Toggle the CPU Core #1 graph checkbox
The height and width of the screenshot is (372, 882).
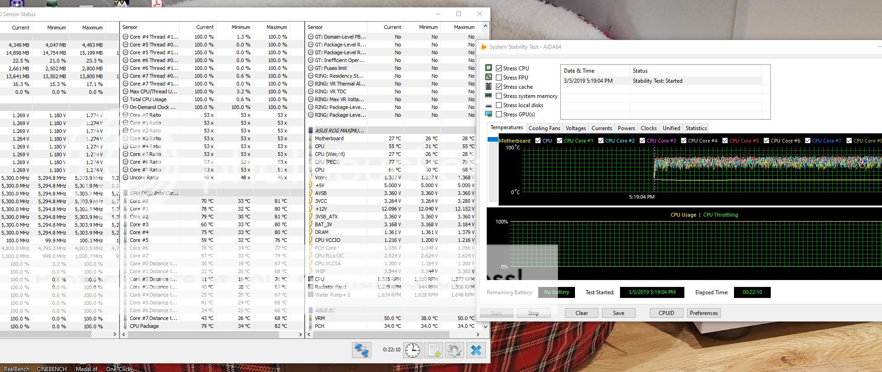pos(559,141)
